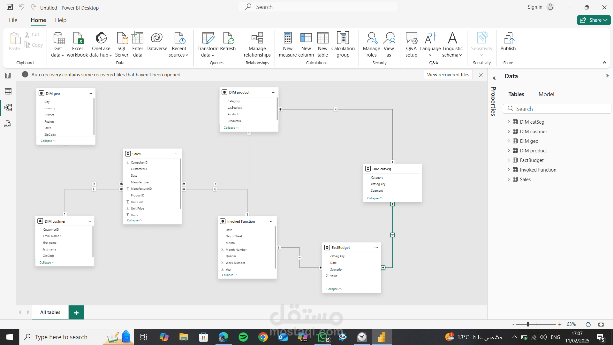613x345 pixels.
Task: Click the zoom slider handle
Action: 528,324
